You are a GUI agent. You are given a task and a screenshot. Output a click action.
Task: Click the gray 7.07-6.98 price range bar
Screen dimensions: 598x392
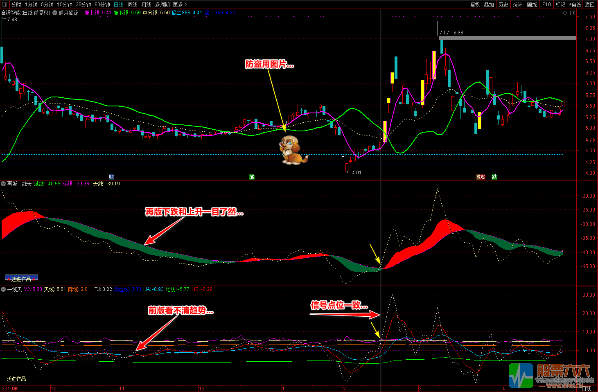507,38
